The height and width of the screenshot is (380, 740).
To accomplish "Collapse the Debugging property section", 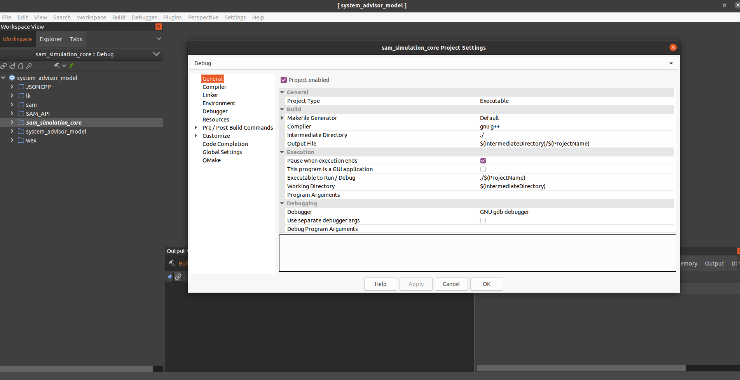I will (x=282, y=203).
